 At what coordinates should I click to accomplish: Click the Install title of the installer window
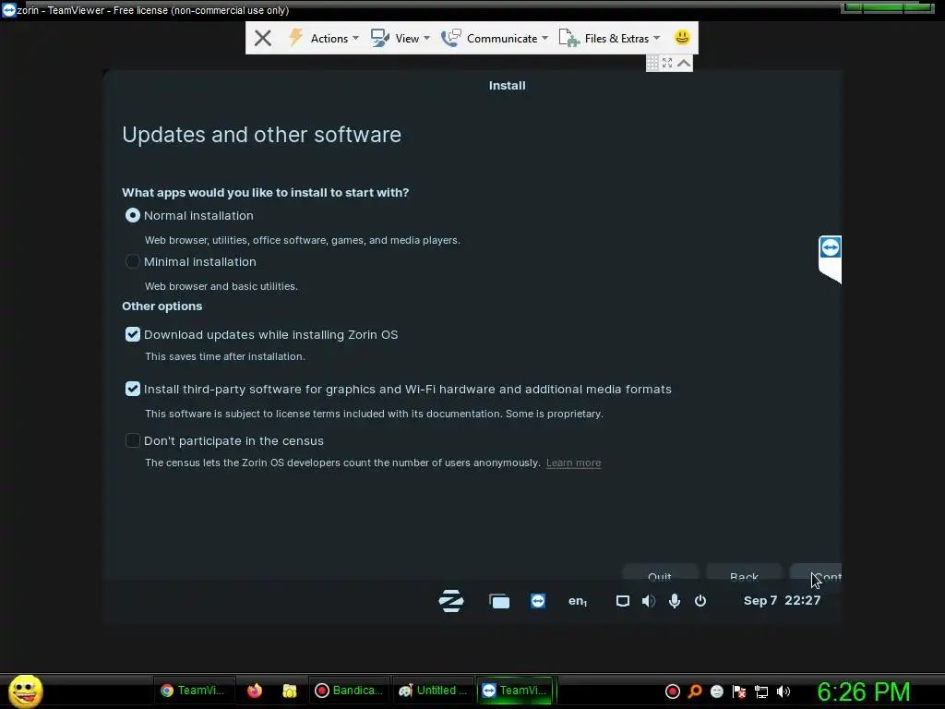[507, 86]
